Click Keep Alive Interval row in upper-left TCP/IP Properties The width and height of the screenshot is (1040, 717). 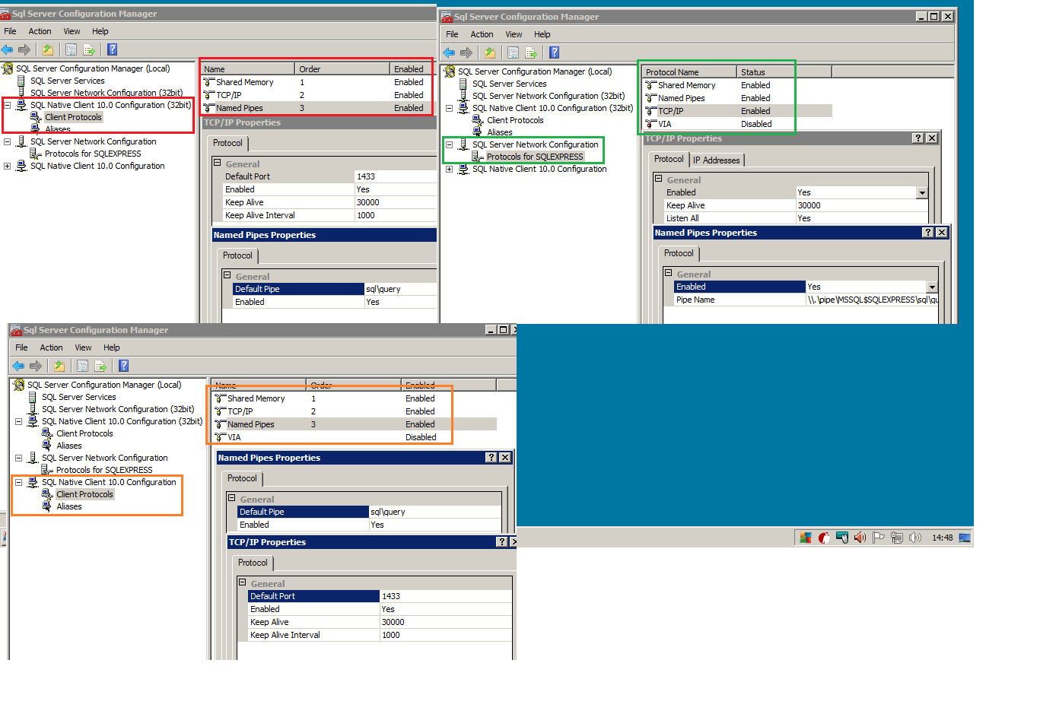pos(329,215)
